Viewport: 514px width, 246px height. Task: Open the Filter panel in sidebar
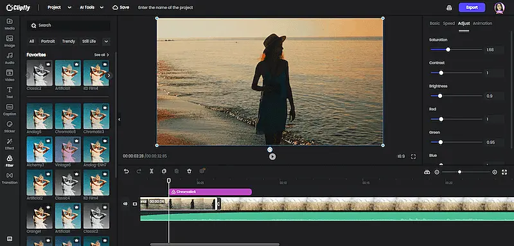(x=10, y=161)
